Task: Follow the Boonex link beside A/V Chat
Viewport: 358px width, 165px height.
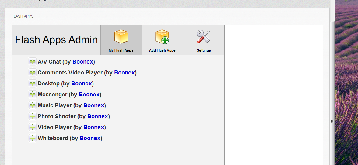Action: (x=83, y=62)
